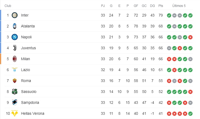This screenshot has height=119, width=200.
Task: Click the Milan club crest
Action: (x=15, y=59)
